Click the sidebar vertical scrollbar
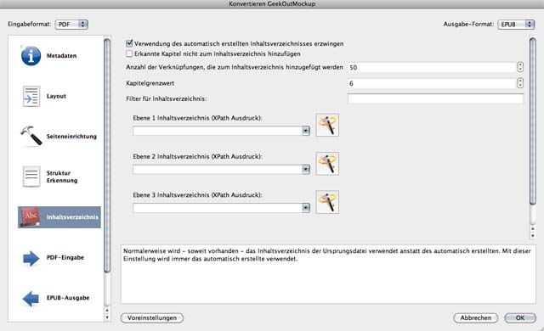544x331 pixels. 107,156
